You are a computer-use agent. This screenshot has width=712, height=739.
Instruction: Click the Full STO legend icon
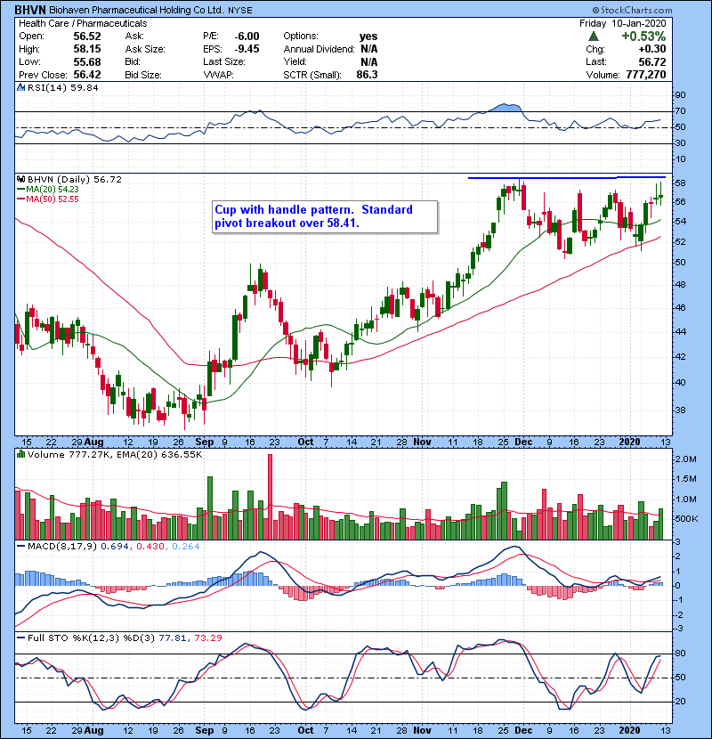20,638
